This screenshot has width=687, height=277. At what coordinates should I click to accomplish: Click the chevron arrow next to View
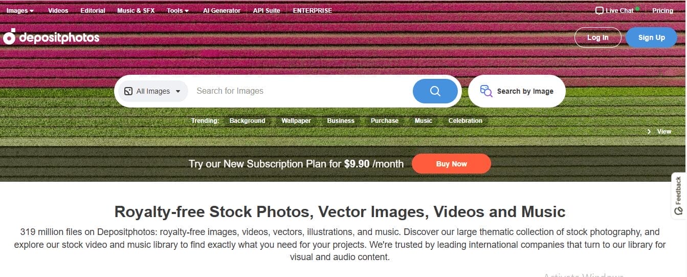click(x=649, y=132)
